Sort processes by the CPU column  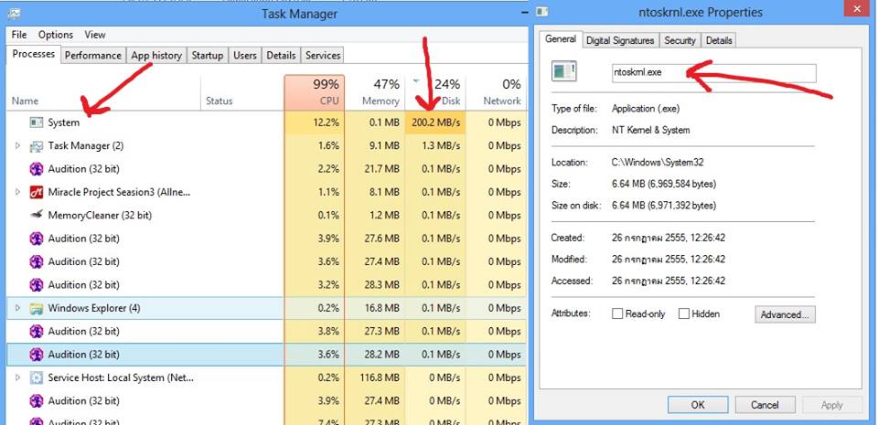(314, 93)
